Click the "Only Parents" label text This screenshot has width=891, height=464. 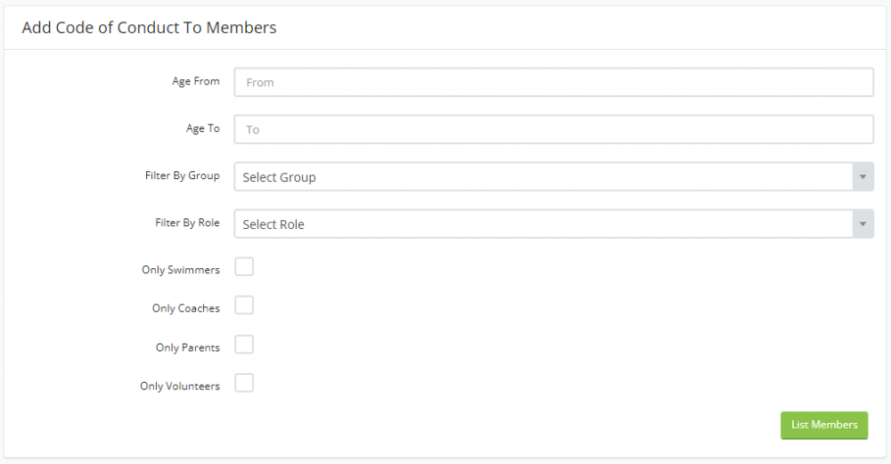point(187,347)
